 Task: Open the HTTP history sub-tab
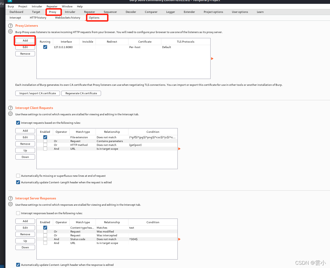point(38,17)
